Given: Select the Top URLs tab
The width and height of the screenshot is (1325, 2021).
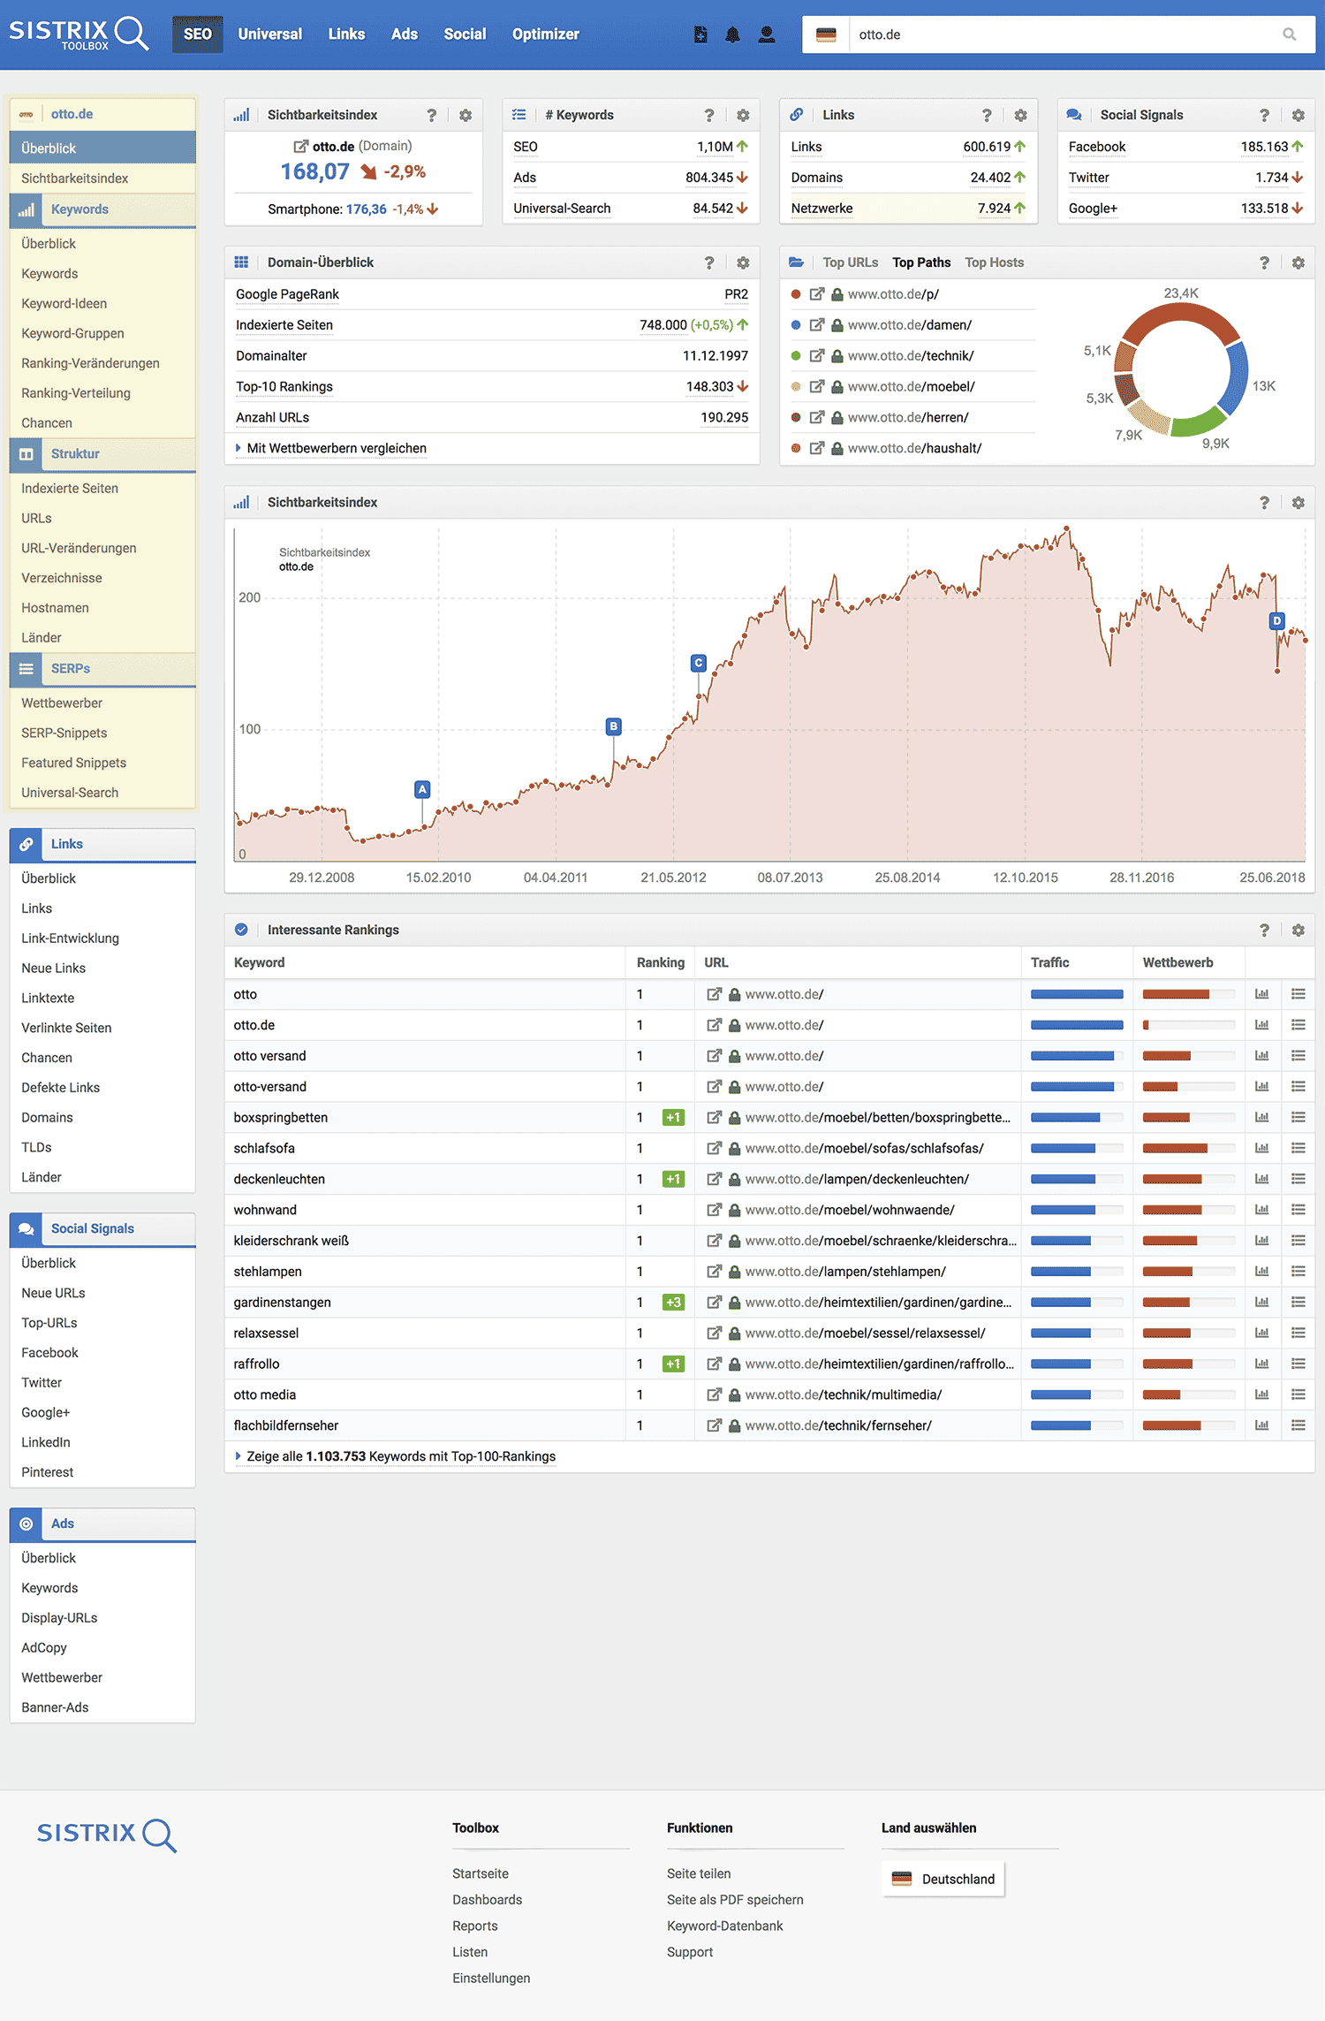Looking at the screenshot, I should [x=850, y=262].
